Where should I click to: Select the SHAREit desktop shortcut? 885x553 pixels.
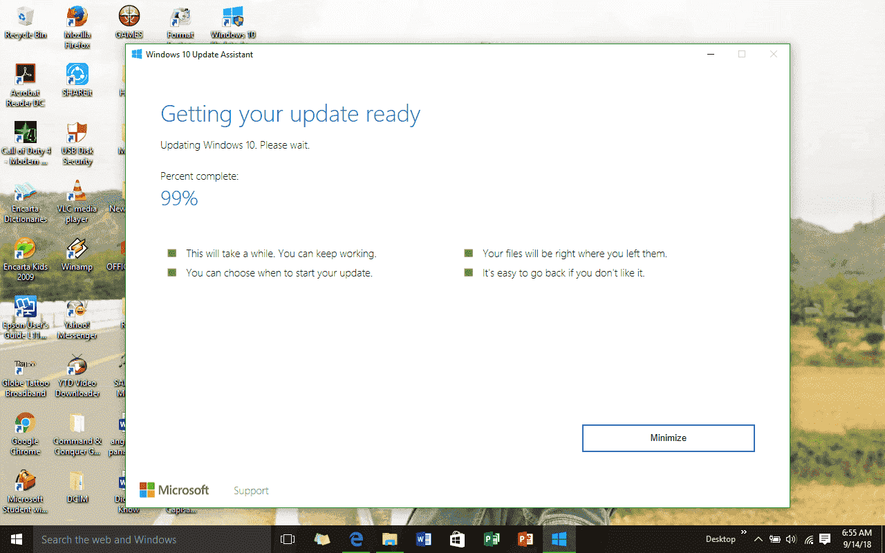point(77,80)
